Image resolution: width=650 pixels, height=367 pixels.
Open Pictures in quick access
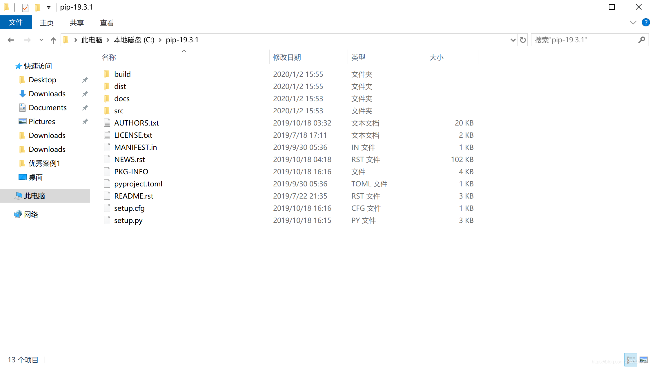coord(42,121)
